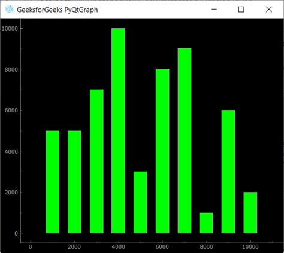Click x-axis label 4000

pyautogui.click(x=118, y=247)
